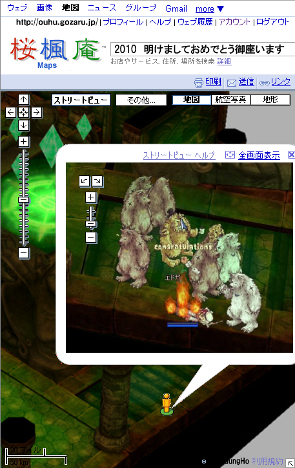
Task: Pan the map left with the arrow
Action: pyautogui.click(x=11, y=113)
